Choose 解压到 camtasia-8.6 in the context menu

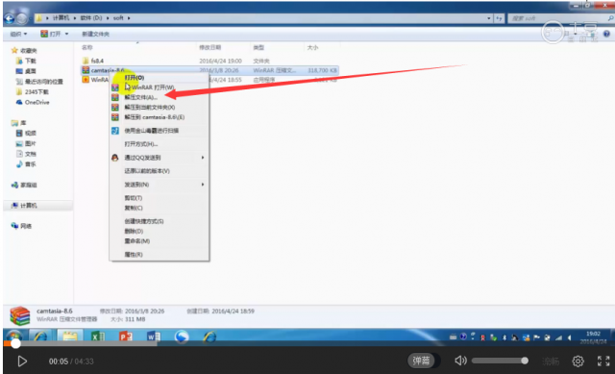(x=154, y=117)
